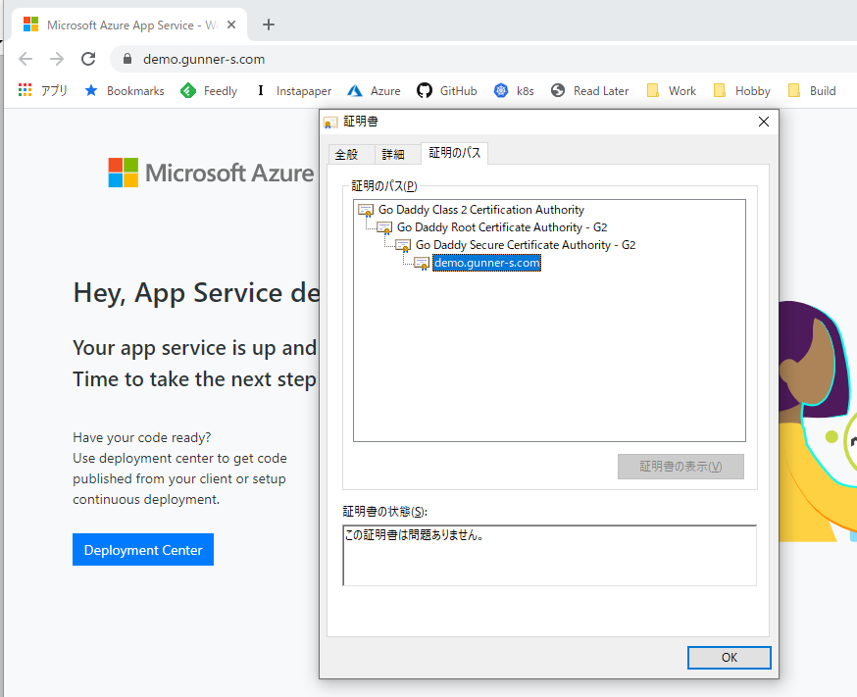This screenshot has width=857, height=697.
Task: Select the 証明のパス tab
Action: 454,153
